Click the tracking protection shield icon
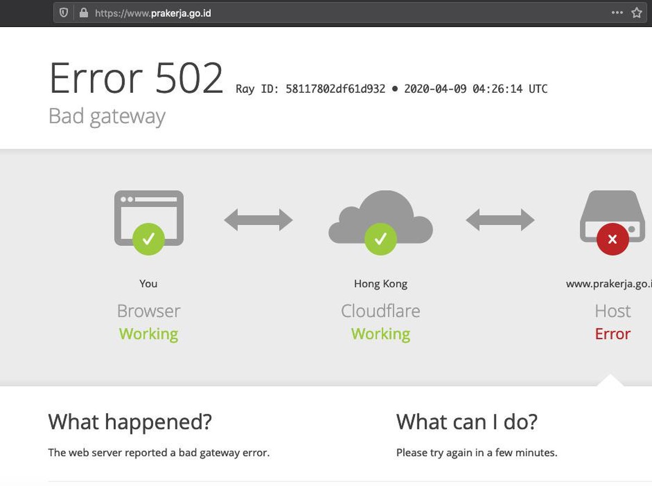 tap(64, 12)
